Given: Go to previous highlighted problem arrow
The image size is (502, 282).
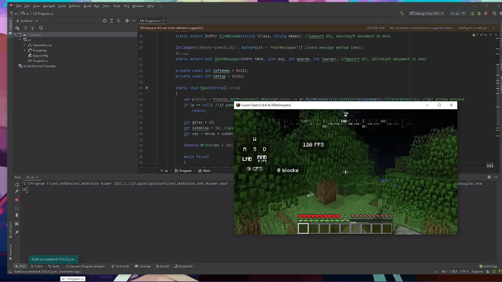Looking at the screenshot, I should tap(491, 35).
